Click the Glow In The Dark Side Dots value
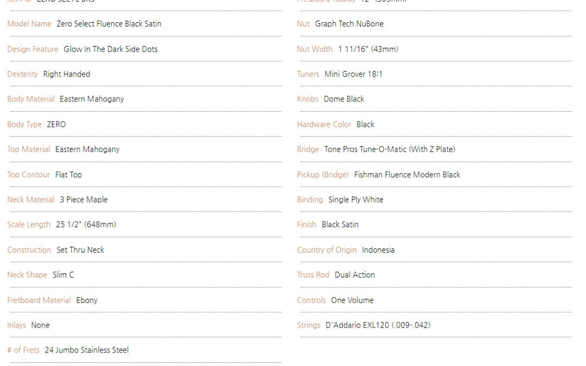 (x=111, y=49)
